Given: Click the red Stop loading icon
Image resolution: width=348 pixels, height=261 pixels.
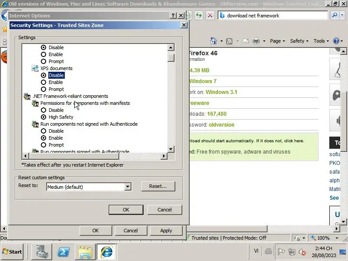Looking at the screenshot, I should tap(210, 15).
